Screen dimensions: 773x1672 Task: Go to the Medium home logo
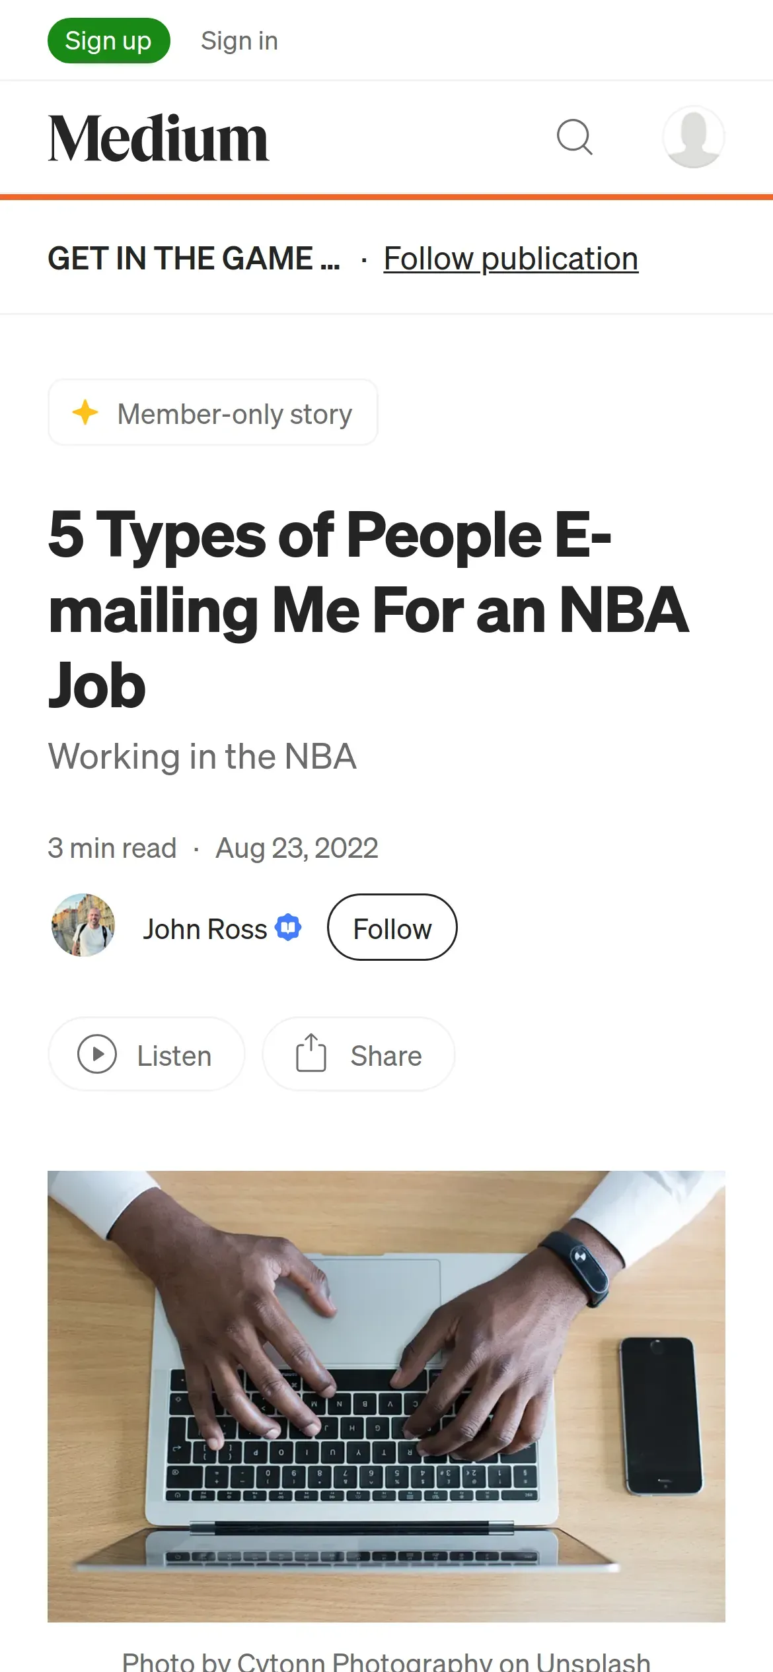pos(159,138)
